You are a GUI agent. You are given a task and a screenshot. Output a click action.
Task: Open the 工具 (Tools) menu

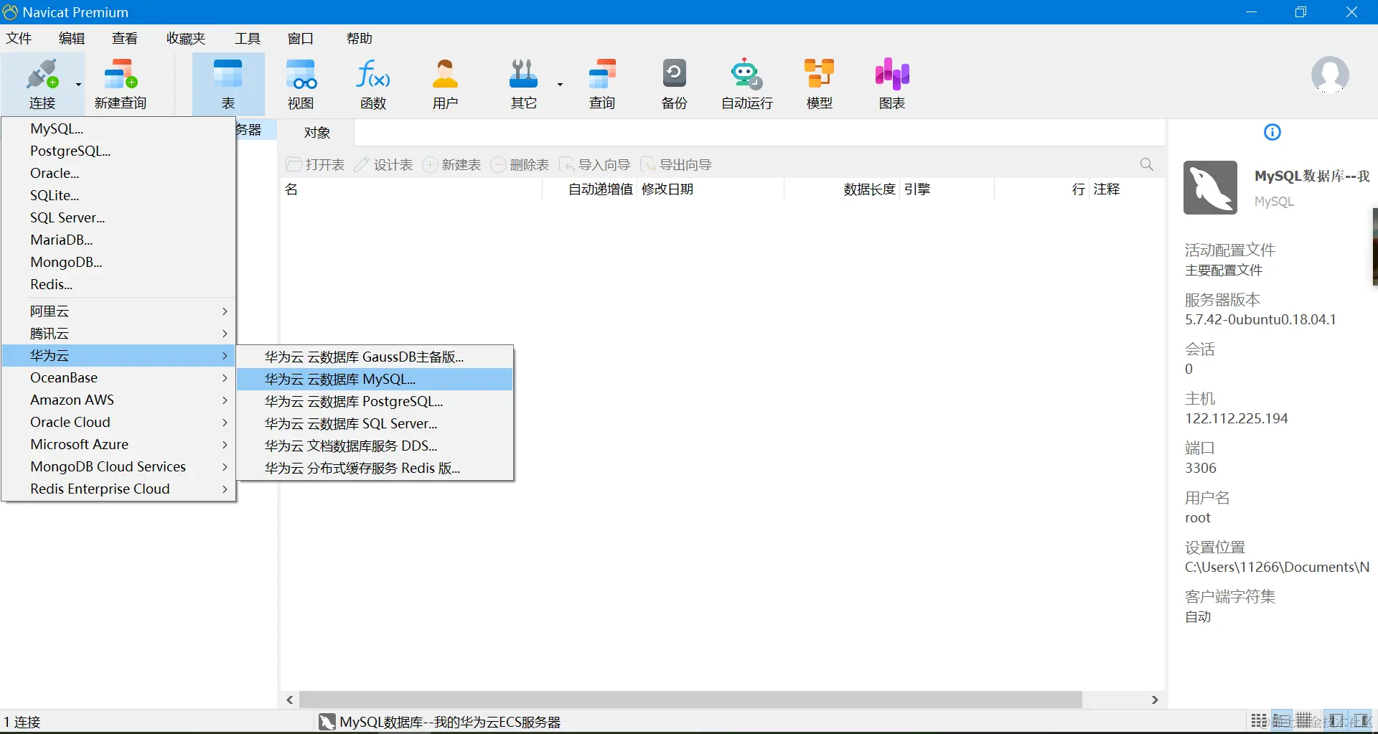(247, 38)
